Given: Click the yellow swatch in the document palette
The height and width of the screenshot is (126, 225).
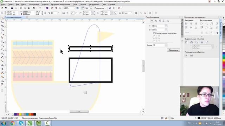Looking at the screenshot, I should click(20, 114).
